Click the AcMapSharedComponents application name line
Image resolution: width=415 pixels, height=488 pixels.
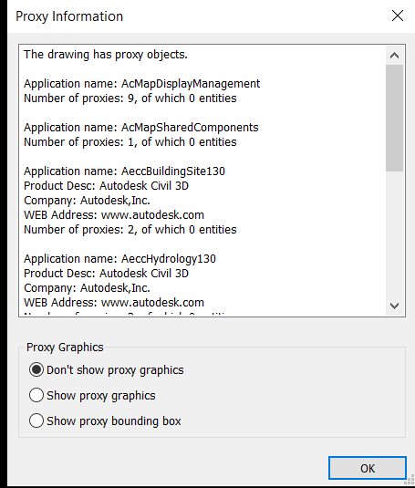point(141,128)
